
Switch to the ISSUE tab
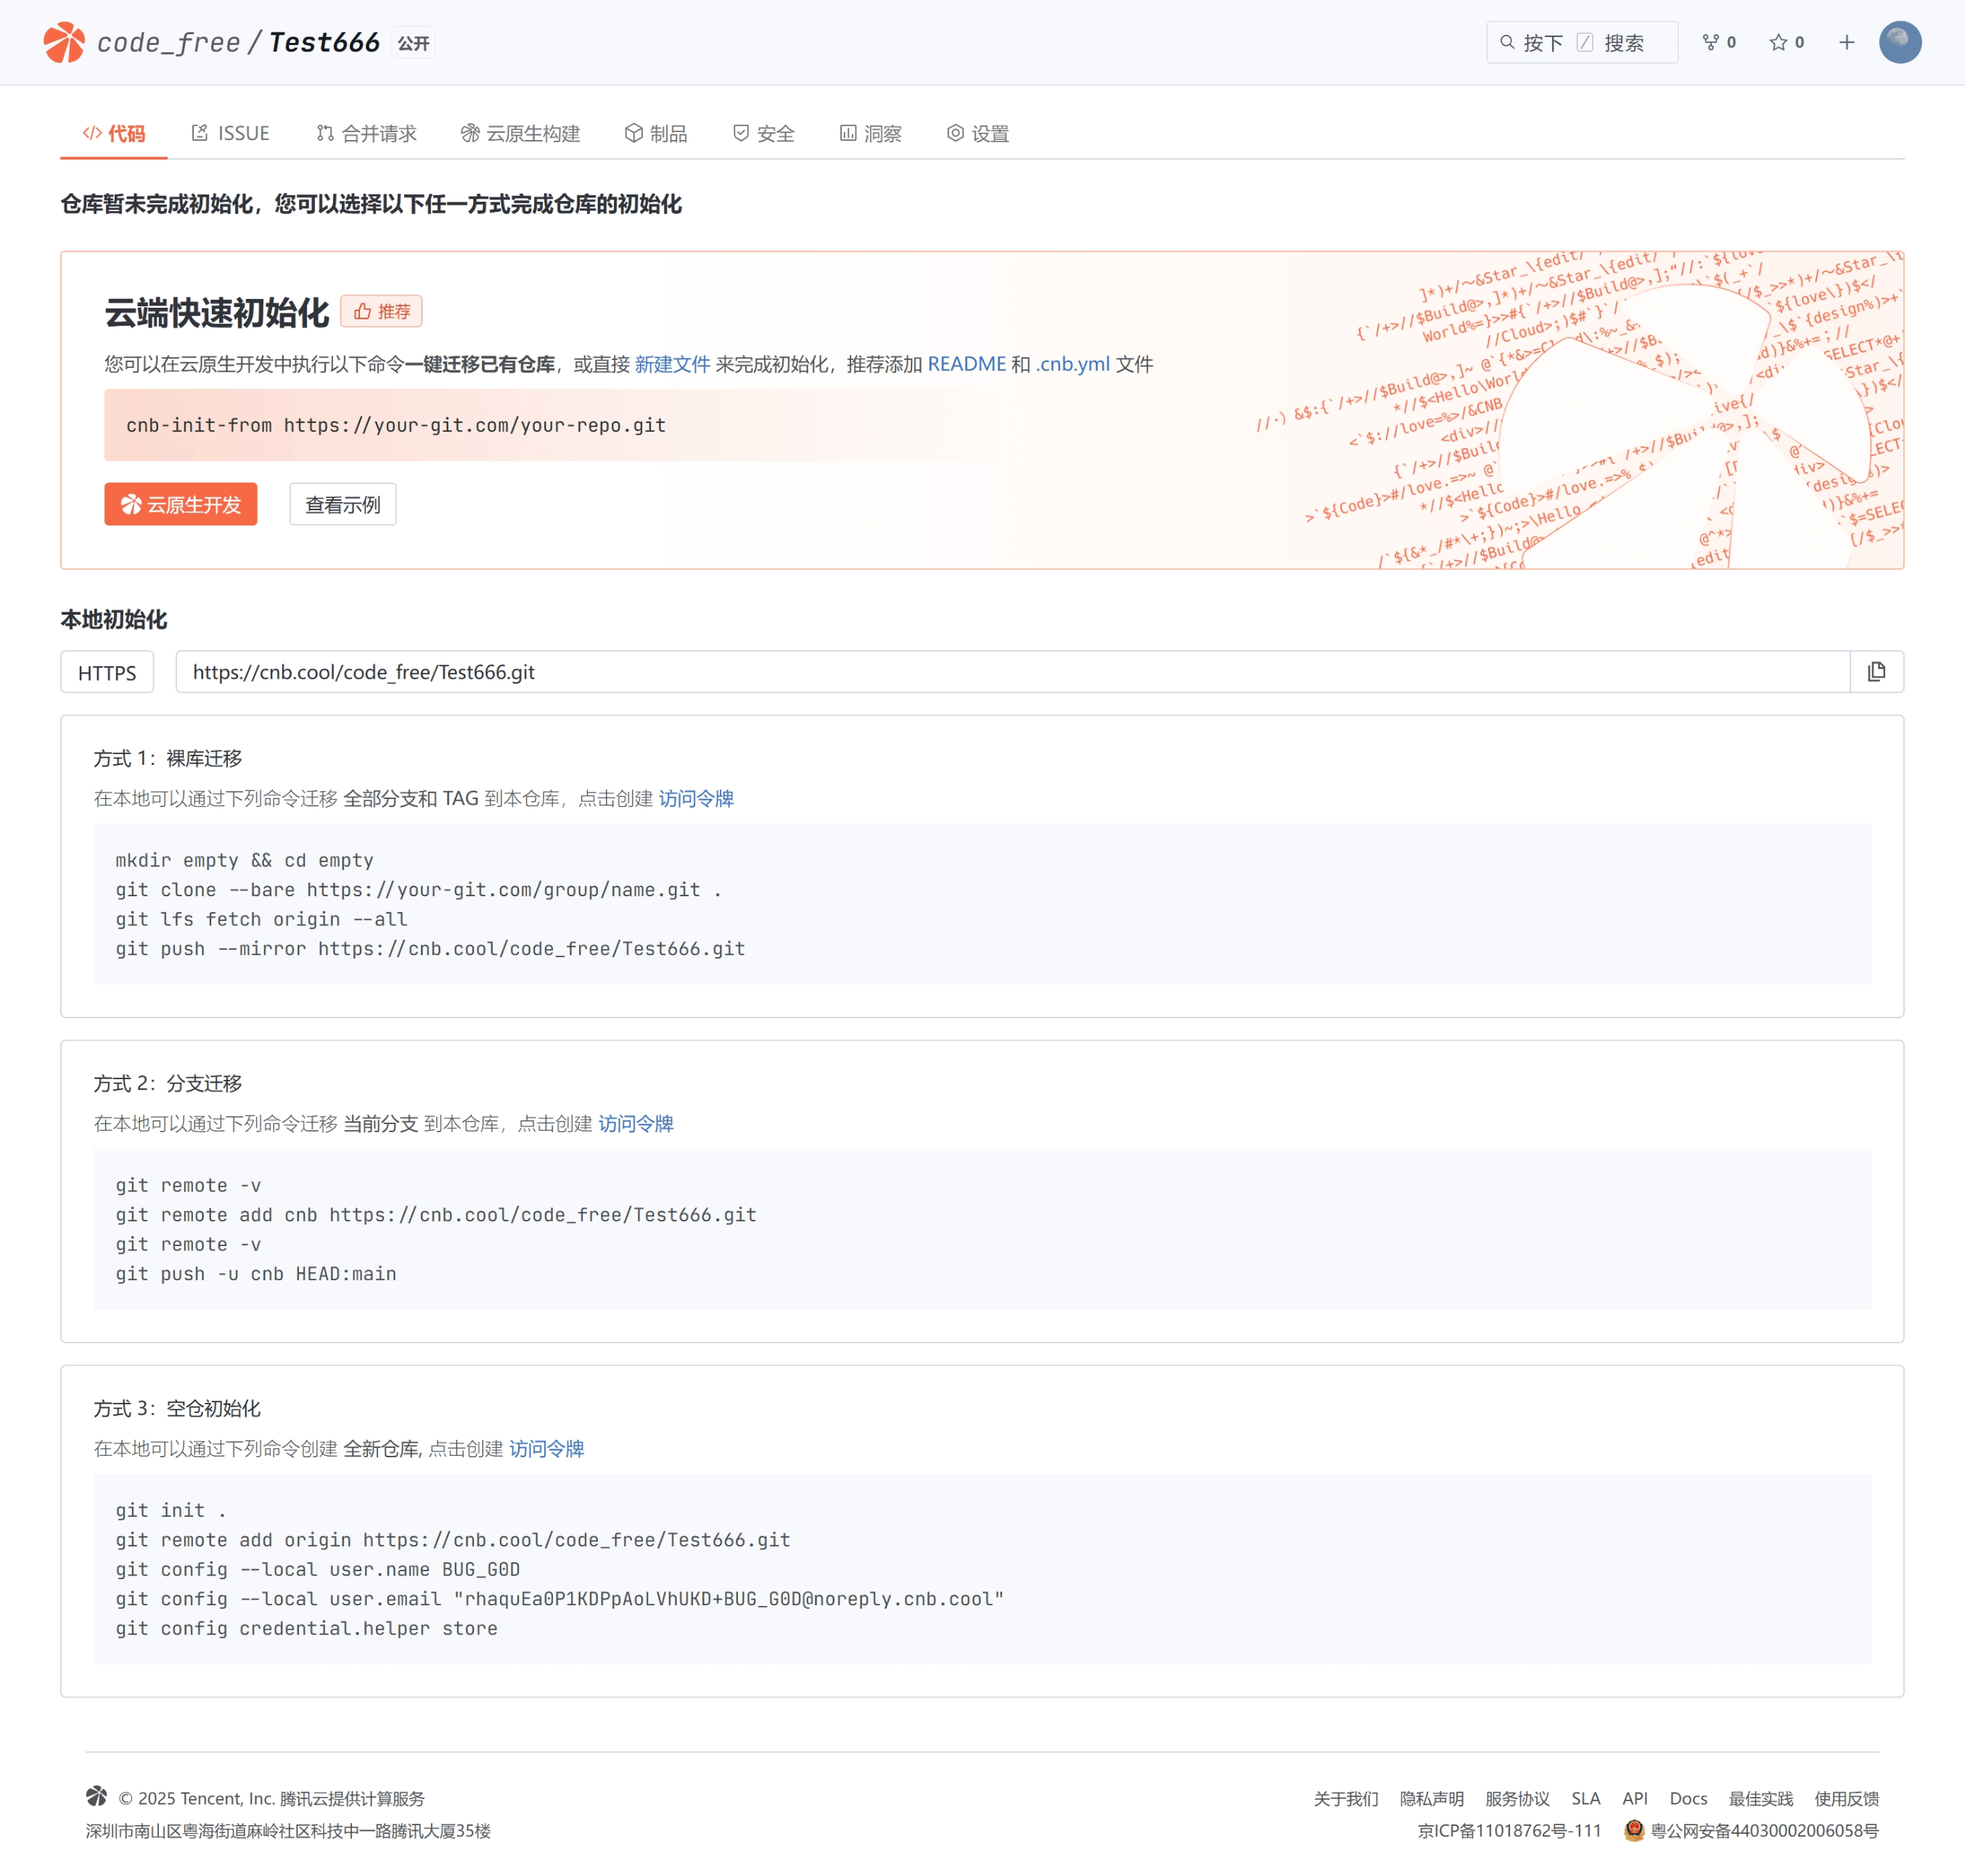[231, 133]
